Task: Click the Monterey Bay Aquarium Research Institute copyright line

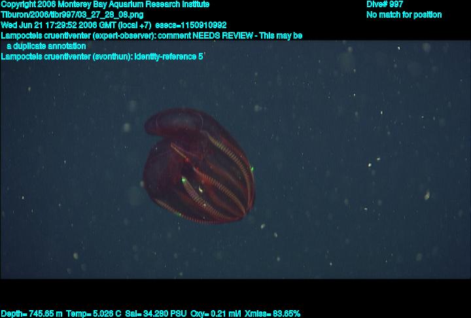Action: coord(105,5)
